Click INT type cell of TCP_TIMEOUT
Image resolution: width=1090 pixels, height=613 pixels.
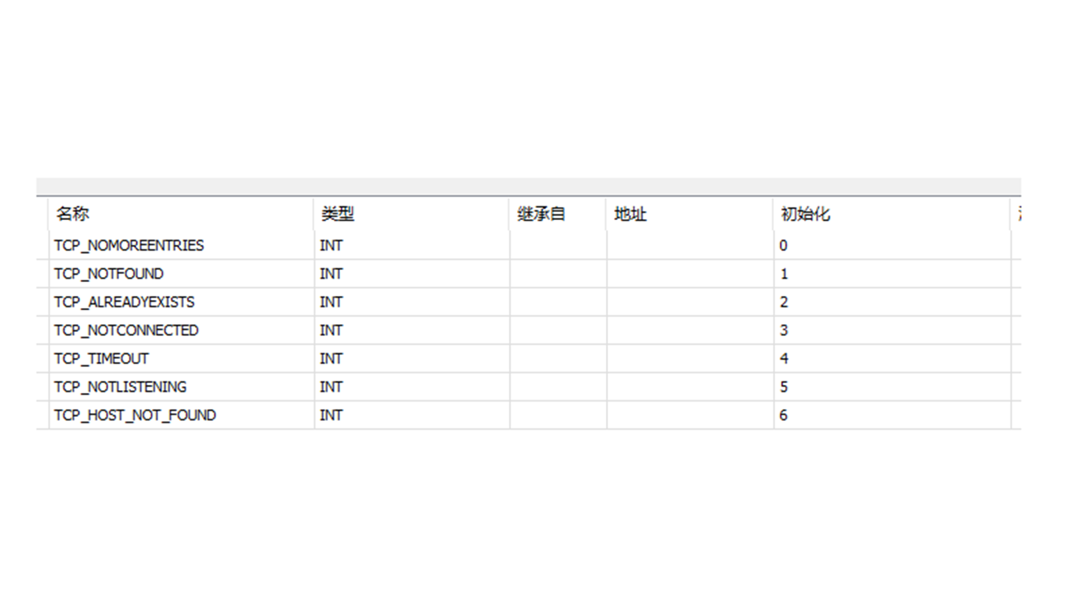click(331, 359)
